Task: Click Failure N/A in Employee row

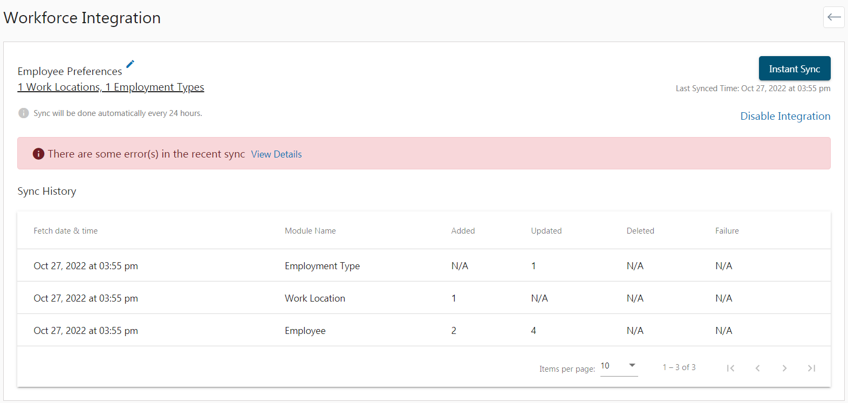Action: [x=724, y=331]
